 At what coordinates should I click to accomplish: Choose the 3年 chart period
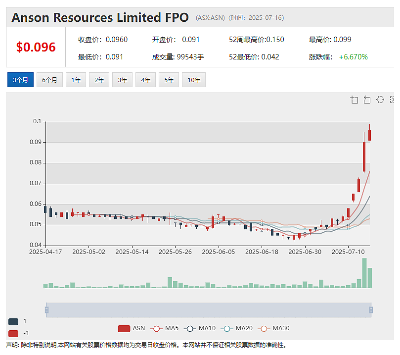pyautogui.click(x=122, y=80)
